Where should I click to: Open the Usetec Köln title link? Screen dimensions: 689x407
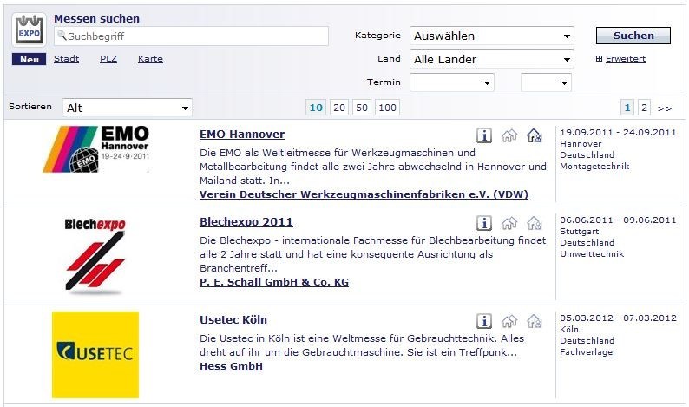pyautogui.click(x=233, y=319)
